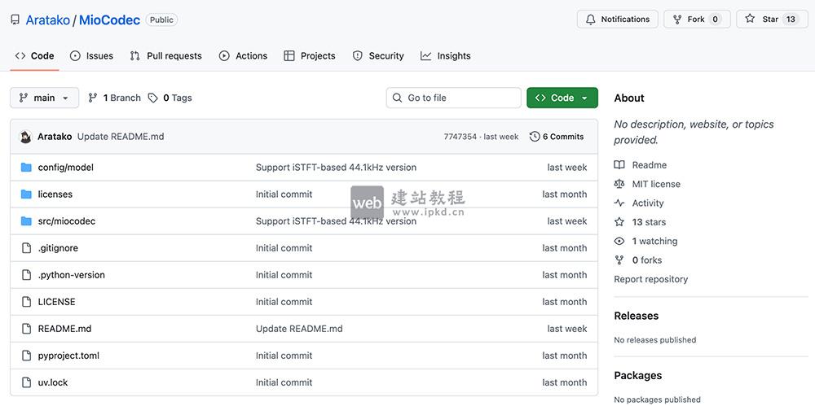Open the LICENSE file
The height and width of the screenshot is (406, 815).
click(x=57, y=302)
